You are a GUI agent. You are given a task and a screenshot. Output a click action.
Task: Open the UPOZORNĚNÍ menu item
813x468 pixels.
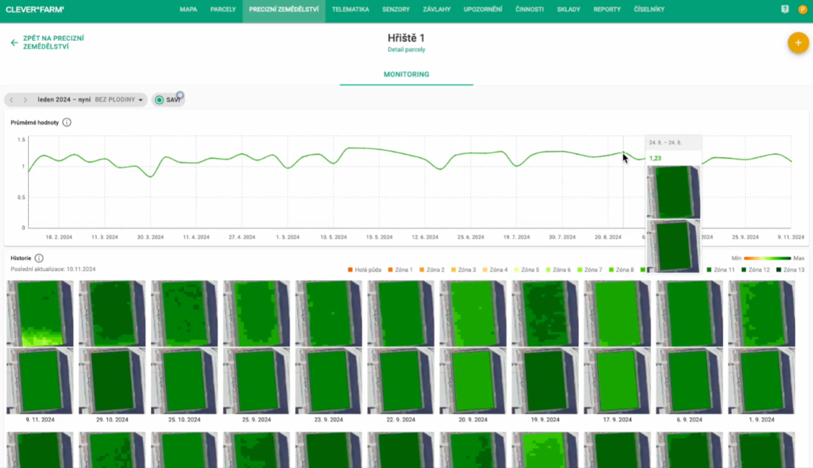(x=483, y=10)
